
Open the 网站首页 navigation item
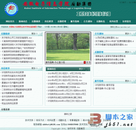pos(10,21)
